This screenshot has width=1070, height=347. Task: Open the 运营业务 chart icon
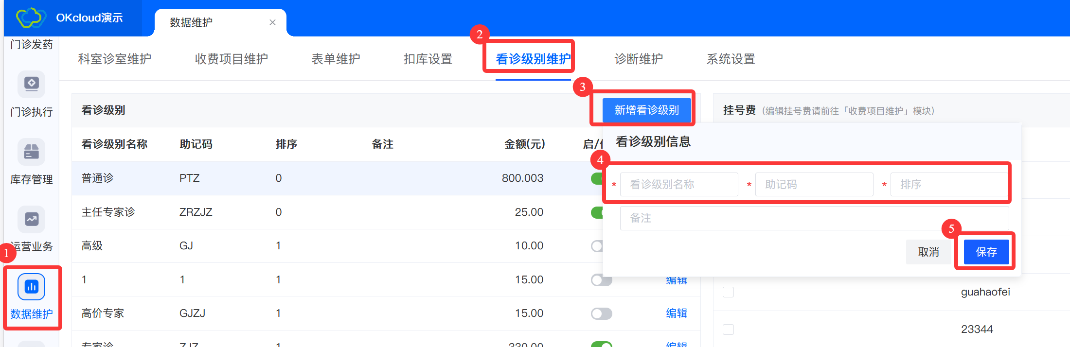click(32, 219)
